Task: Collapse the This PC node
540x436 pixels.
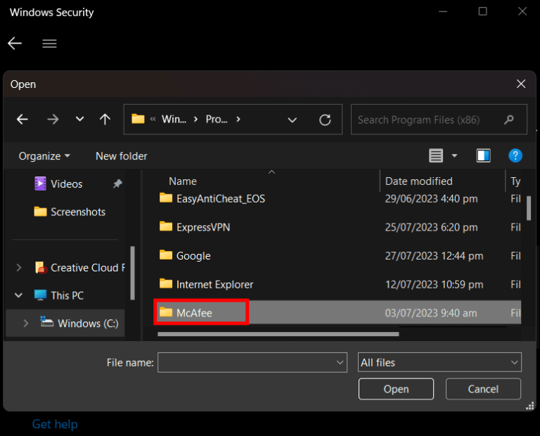Action: [18, 295]
